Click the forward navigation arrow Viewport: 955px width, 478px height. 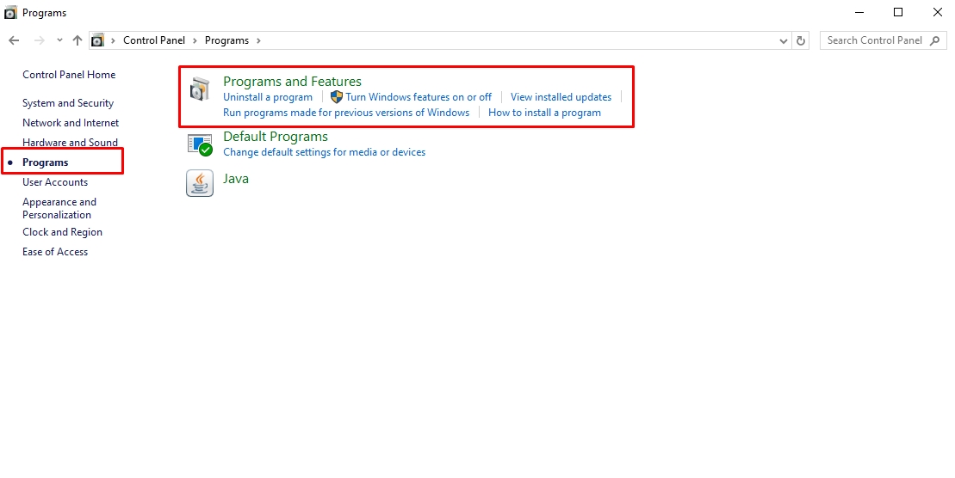[x=39, y=40]
